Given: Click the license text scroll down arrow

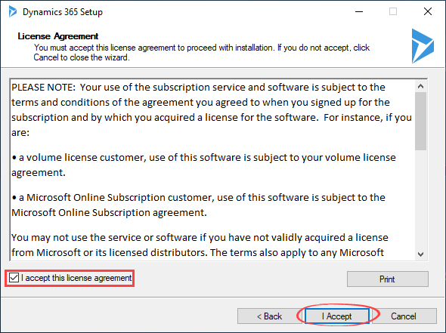Looking at the screenshot, I should click(x=421, y=254).
